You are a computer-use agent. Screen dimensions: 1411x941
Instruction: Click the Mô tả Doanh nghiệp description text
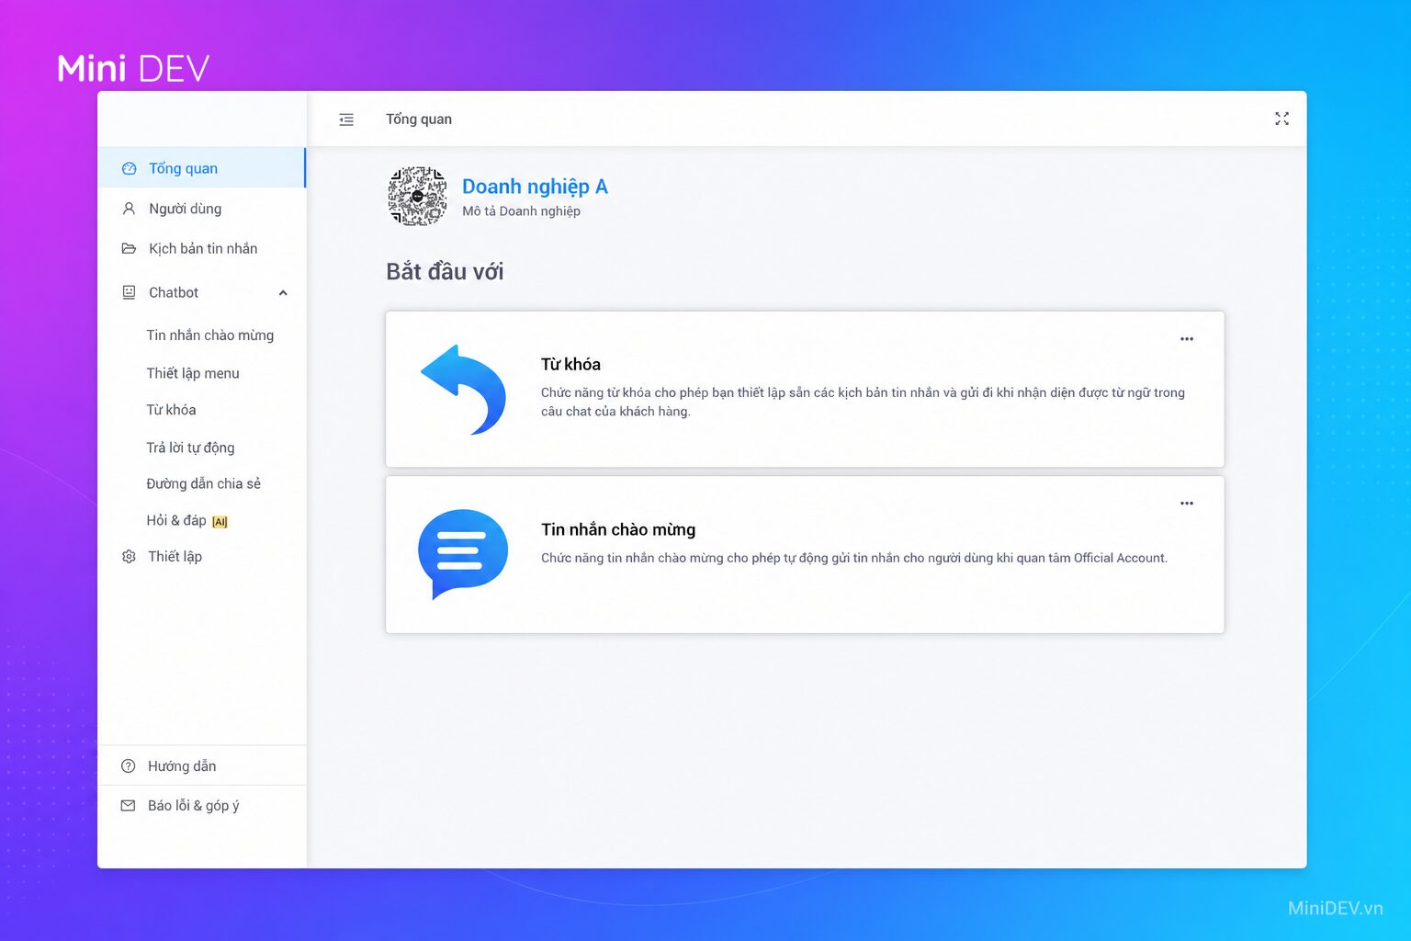click(x=521, y=211)
